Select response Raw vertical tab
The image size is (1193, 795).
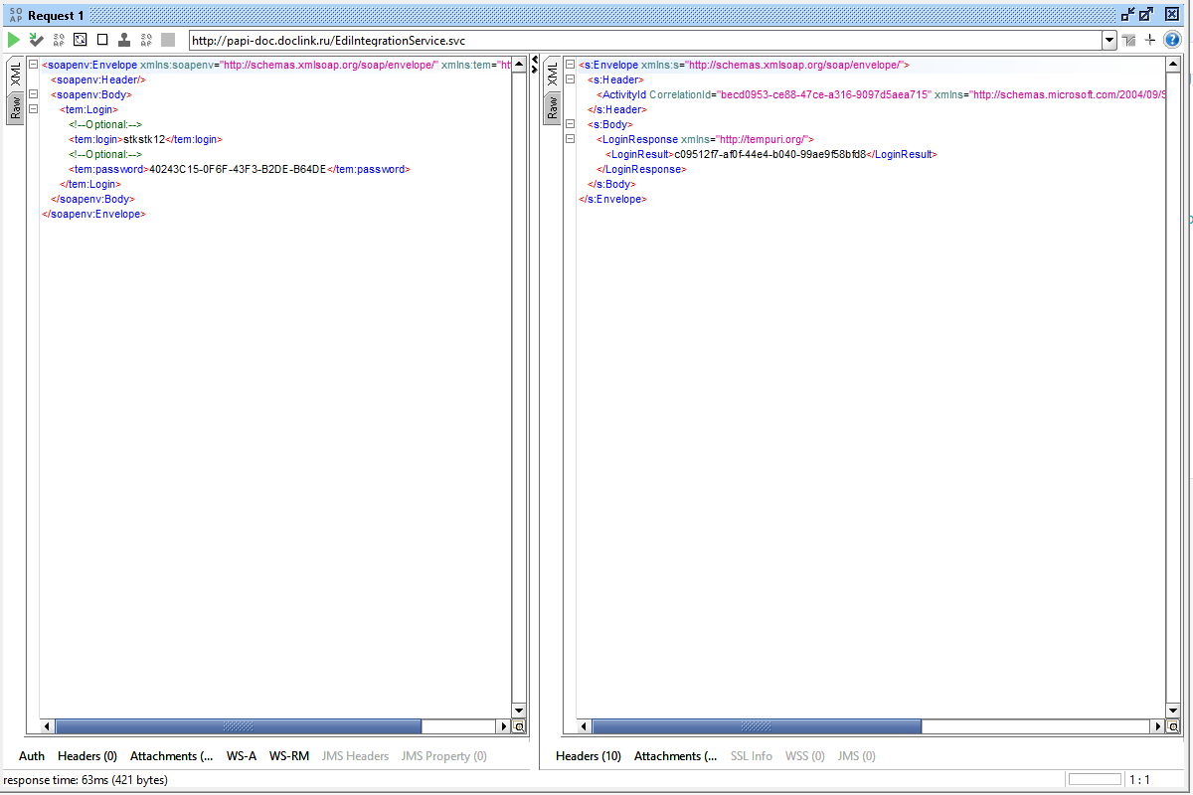tap(552, 108)
